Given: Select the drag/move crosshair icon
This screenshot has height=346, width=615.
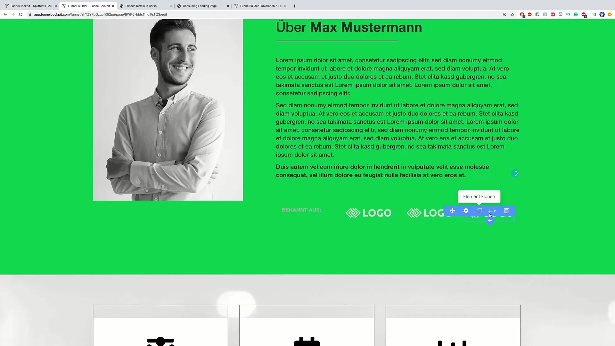Looking at the screenshot, I should 452,211.
